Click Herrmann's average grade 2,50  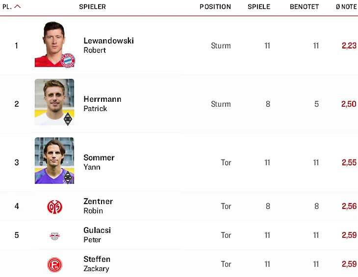(349, 104)
